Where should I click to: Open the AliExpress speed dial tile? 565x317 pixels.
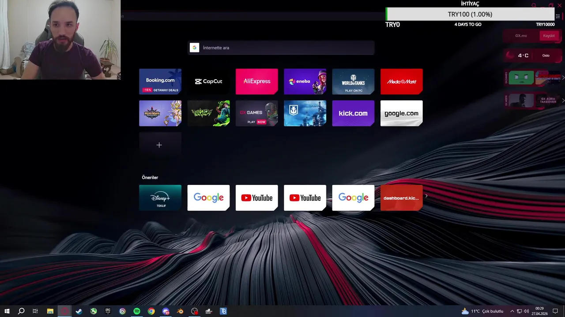tap(257, 81)
